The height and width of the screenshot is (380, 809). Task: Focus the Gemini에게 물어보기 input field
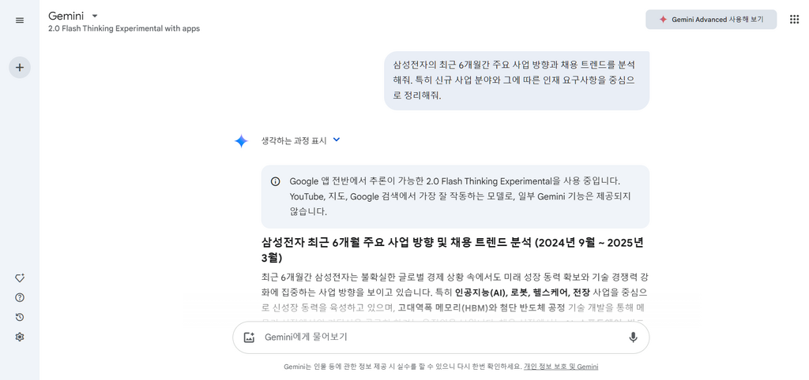[441, 337]
